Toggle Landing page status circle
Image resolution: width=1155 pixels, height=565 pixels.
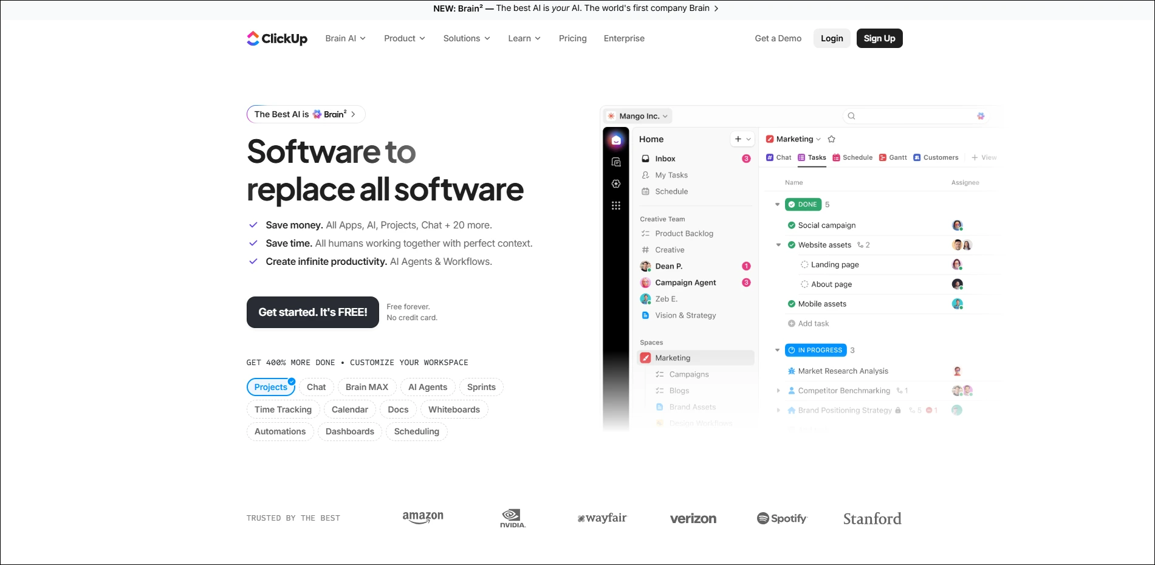tap(804, 265)
